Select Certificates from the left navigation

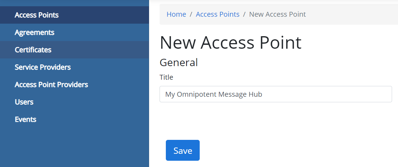[x=33, y=50]
